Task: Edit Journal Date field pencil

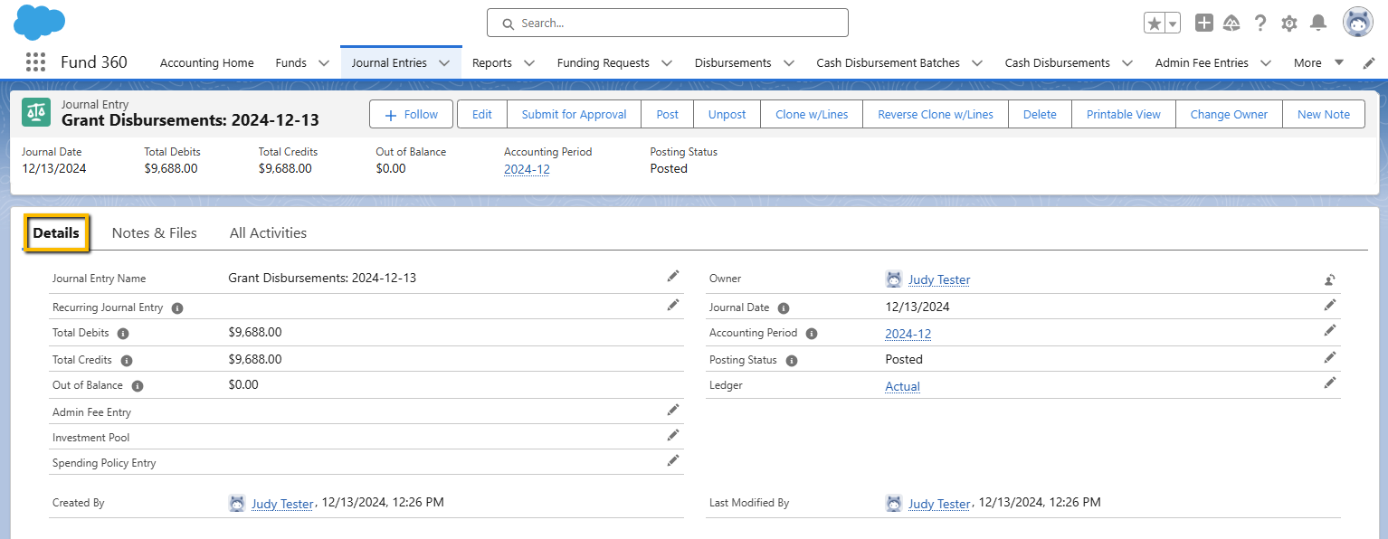Action: click(1329, 305)
